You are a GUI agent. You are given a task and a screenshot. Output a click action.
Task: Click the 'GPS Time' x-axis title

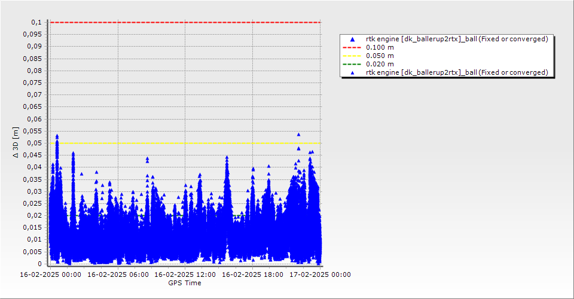[185, 283]
